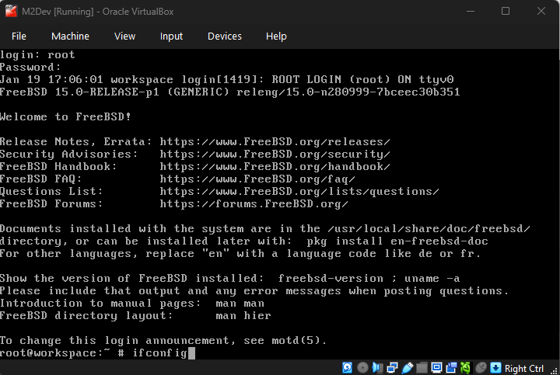Open the Machine menu
The height and width of the screenshot is (375, 560).
[70, 36]
